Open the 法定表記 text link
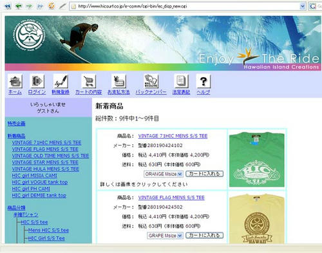This screenshot has height=253, width=322. [x=181, y=92]
